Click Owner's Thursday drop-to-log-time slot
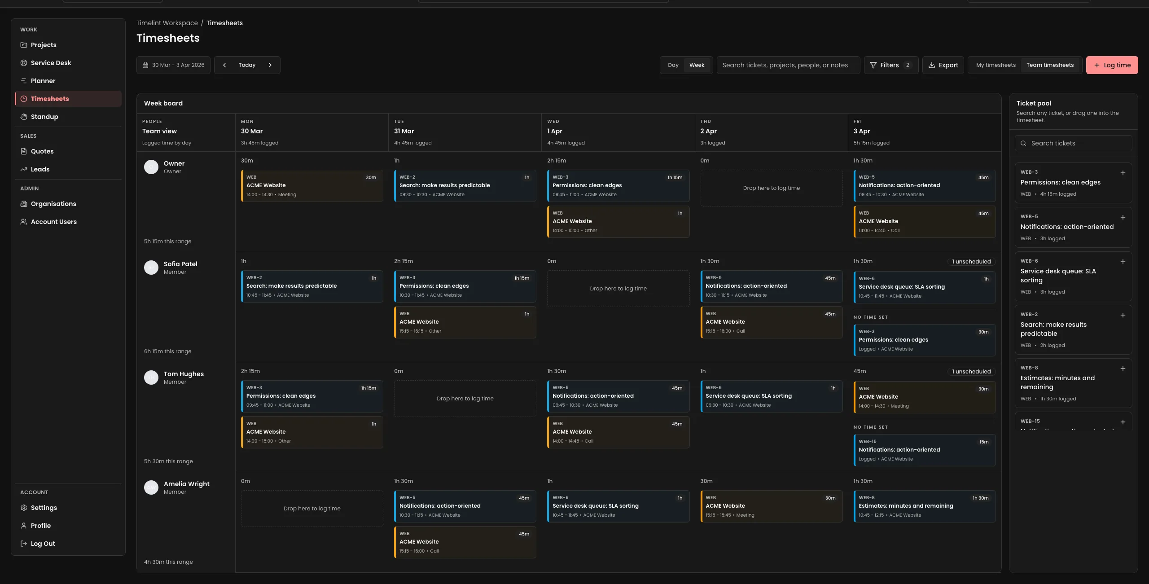This screenshot has height=584, width=1149. [x=771, y=188]
